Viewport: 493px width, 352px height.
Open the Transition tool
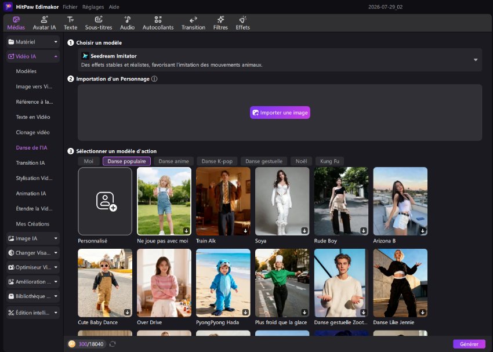(193, 23)
